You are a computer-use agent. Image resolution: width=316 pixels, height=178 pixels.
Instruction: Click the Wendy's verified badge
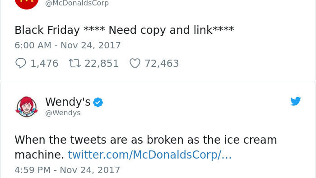[x=98, y=102]
